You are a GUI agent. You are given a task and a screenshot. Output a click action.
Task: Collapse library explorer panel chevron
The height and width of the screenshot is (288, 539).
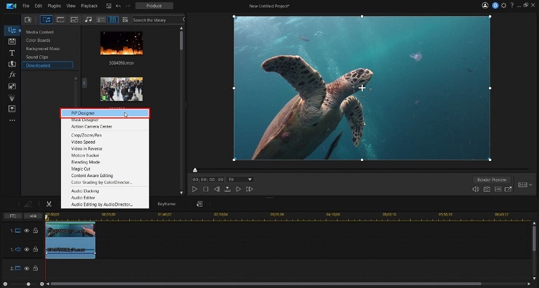tap(84, 83)
